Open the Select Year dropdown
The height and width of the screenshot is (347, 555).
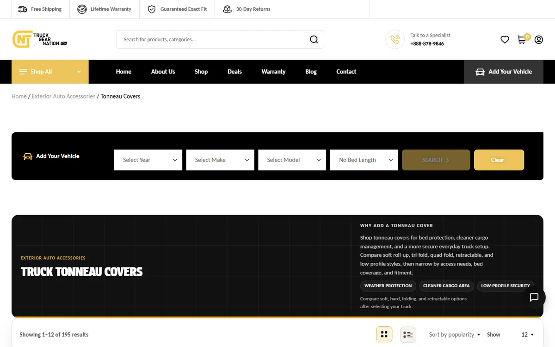tap(148, 160)
